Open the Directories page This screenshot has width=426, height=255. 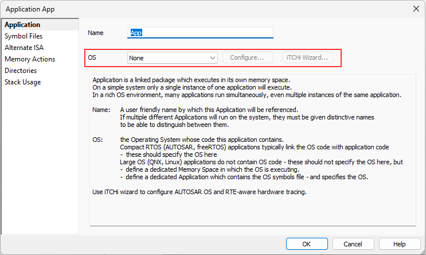21,71
